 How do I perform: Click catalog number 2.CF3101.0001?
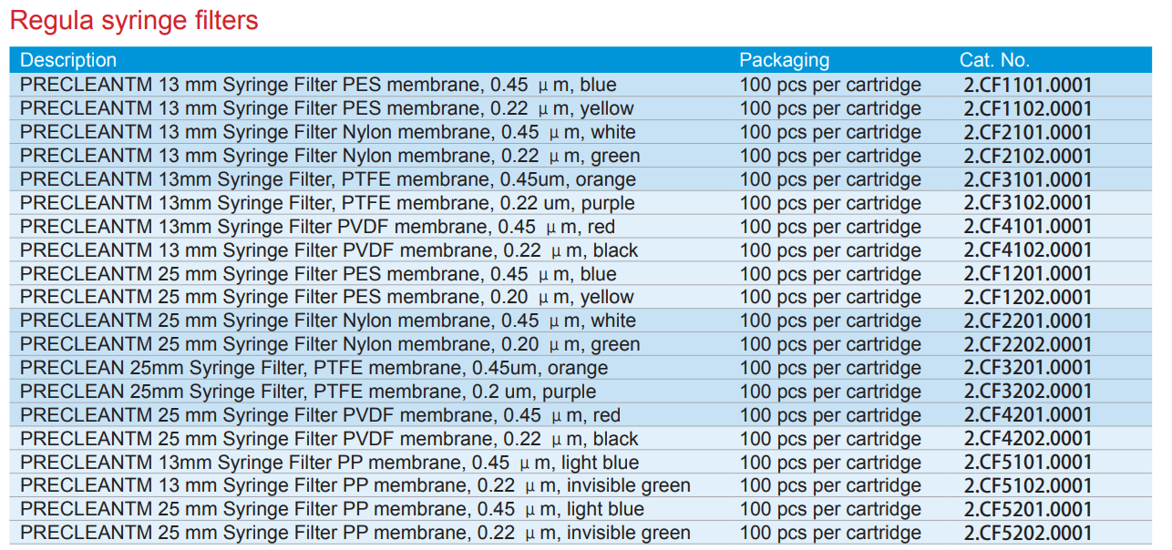(1027, 179)
